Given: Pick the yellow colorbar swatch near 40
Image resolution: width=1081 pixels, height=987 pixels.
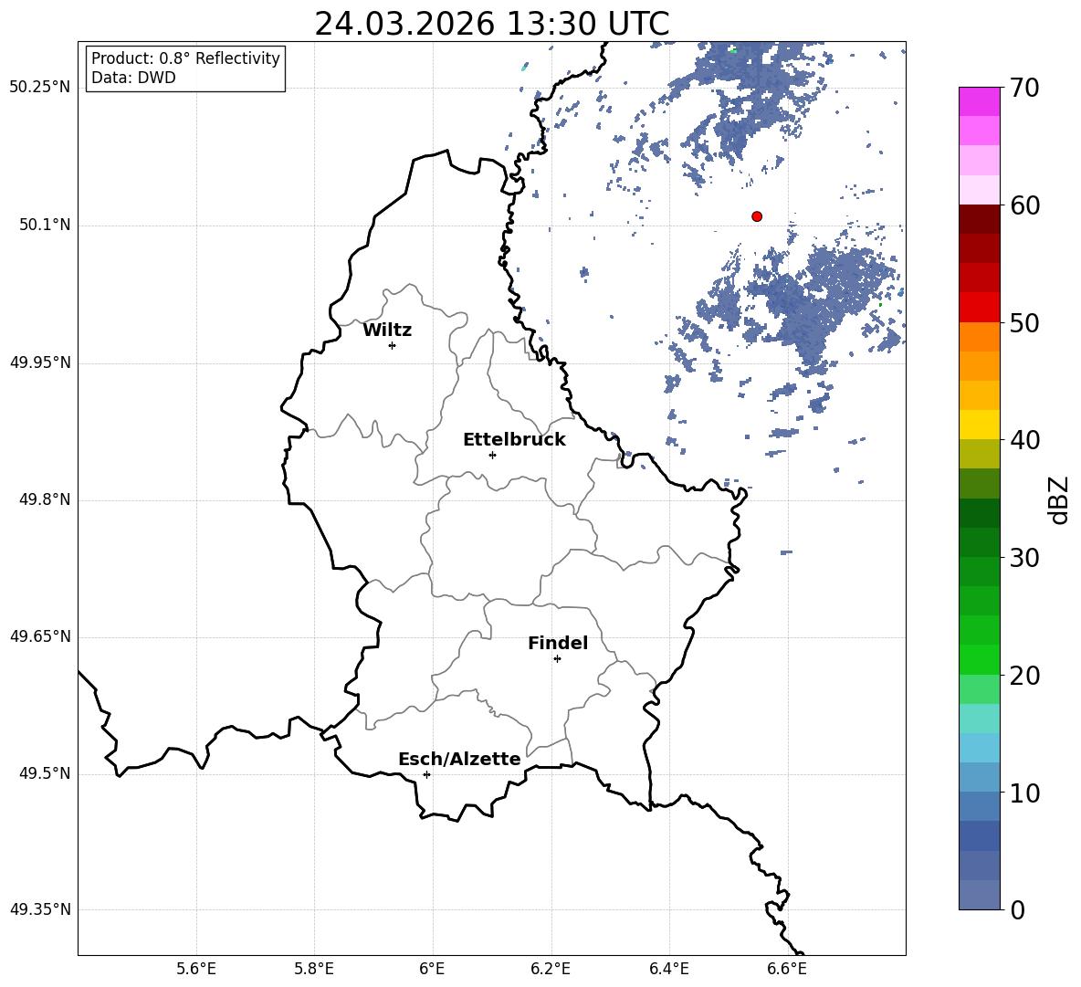Looking at the screenshot, I should tap(979, 425).
